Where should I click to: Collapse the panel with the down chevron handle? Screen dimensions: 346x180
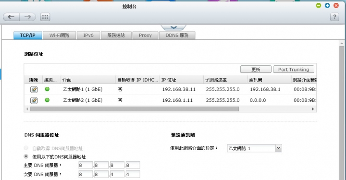(173, 27)
